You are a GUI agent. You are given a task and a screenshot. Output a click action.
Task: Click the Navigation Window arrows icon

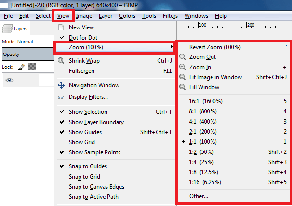(x=61, y=85)
